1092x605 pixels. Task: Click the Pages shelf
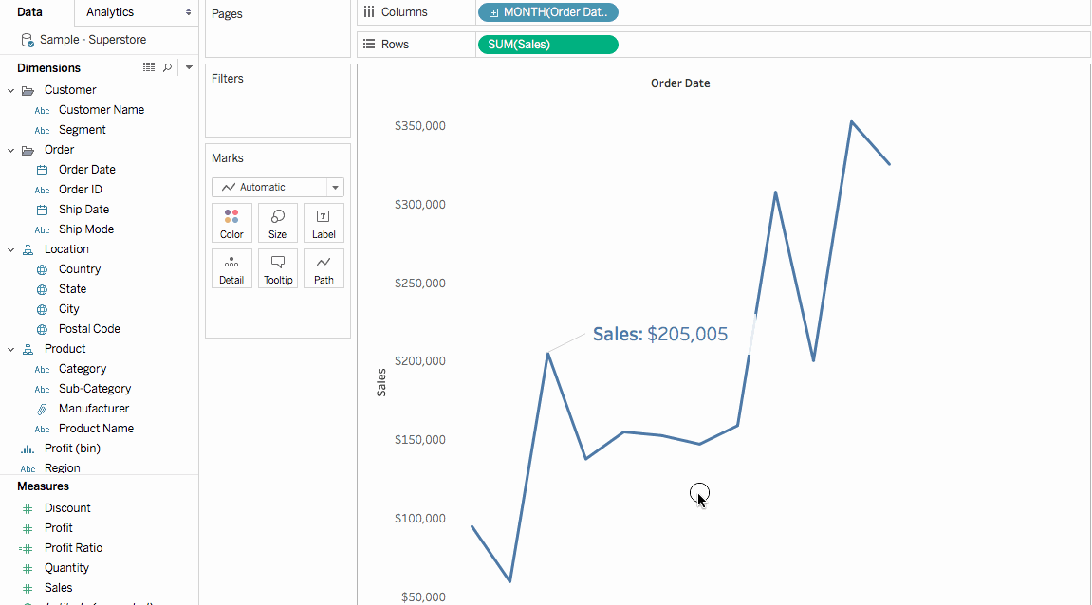tap(278, 28)
